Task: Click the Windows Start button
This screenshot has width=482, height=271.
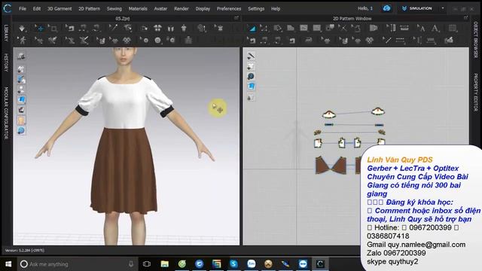Action: (8, 264)
